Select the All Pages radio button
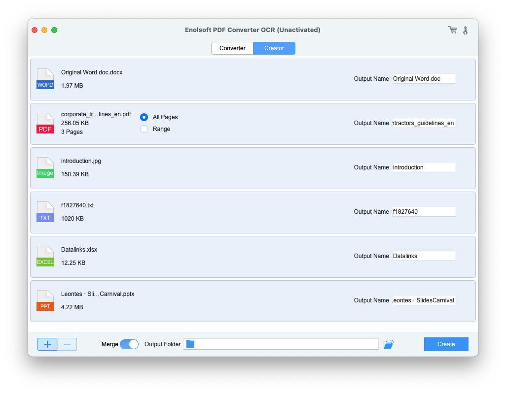The image size is (506, 393). 144,117
